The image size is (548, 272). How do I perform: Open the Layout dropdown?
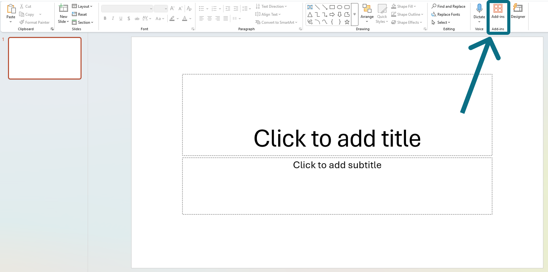click(x=82, y=6)
